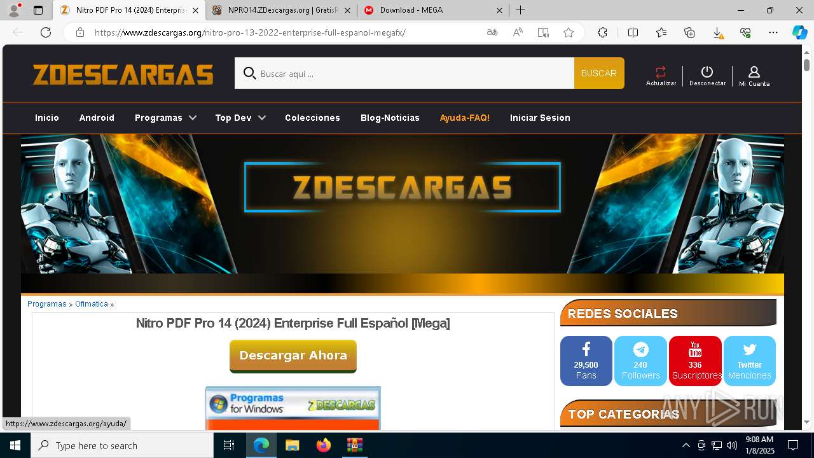The image size is (814, 458).
Task: Open WinRAR from taskbar
Action: click(355, 445)
